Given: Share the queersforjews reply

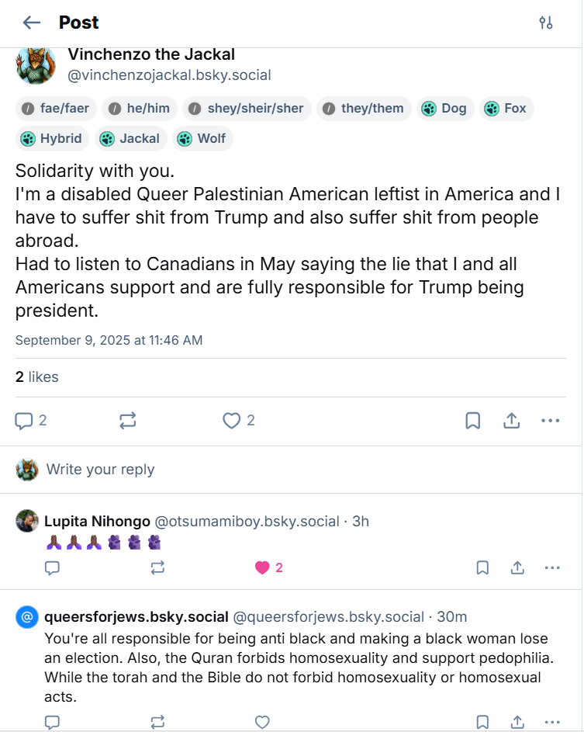Looking at the screenshot, I should point(517,722).
